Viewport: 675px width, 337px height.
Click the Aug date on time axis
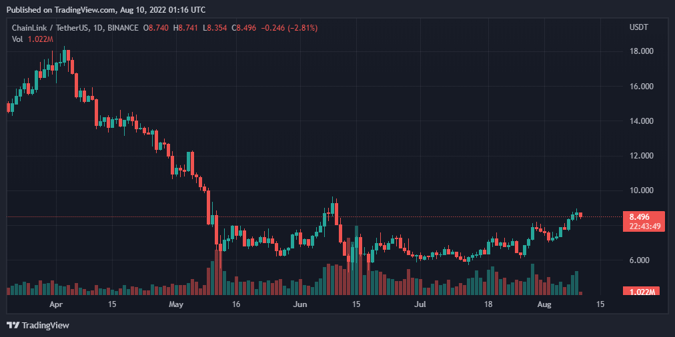coord(544,304)
